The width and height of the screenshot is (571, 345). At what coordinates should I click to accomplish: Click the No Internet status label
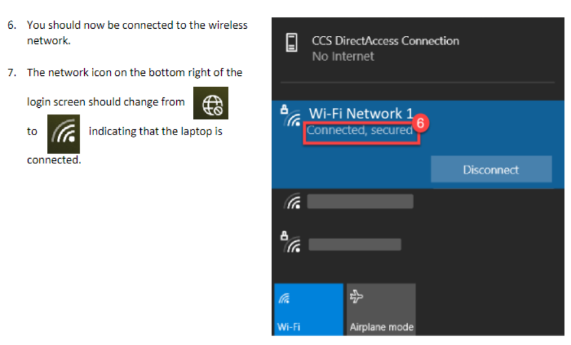(x=343, y=56)
